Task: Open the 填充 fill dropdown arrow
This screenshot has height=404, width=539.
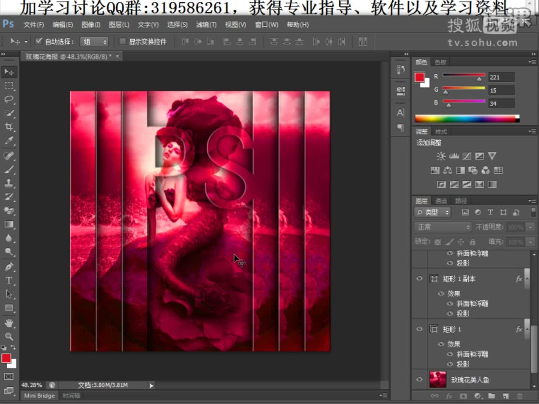Action: (530, 242)
